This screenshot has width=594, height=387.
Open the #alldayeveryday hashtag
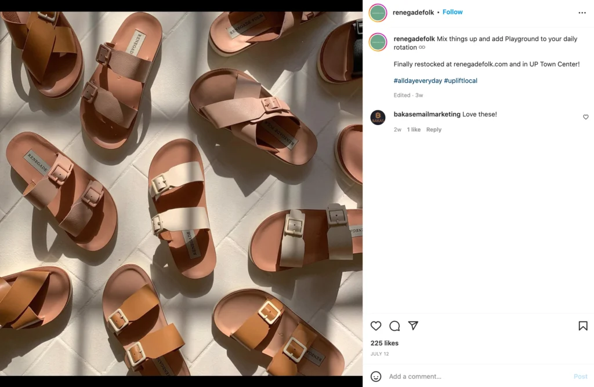(x=417, y=81)
